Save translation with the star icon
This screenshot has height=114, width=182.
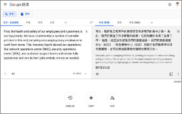coord(178,31)
